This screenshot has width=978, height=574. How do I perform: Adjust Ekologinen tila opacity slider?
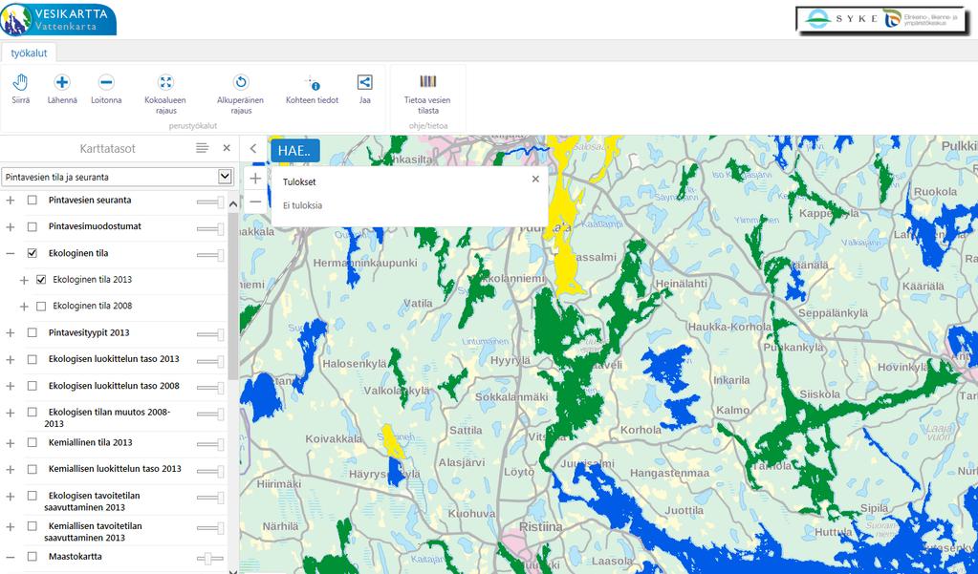coord(210,255)
